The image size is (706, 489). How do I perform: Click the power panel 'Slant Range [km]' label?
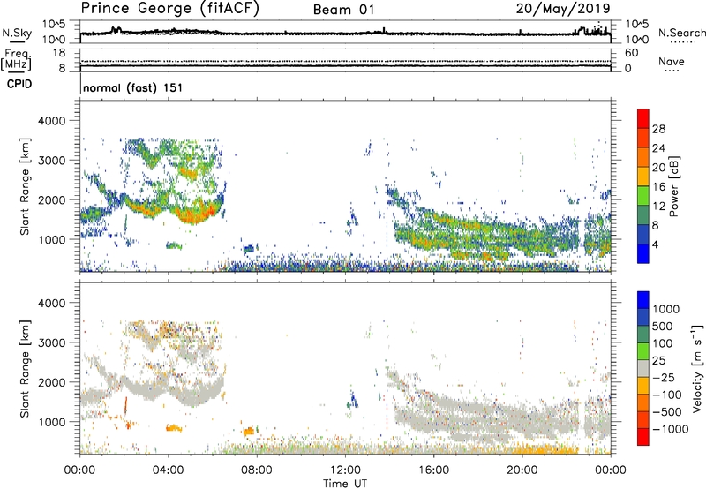point(25,186)
